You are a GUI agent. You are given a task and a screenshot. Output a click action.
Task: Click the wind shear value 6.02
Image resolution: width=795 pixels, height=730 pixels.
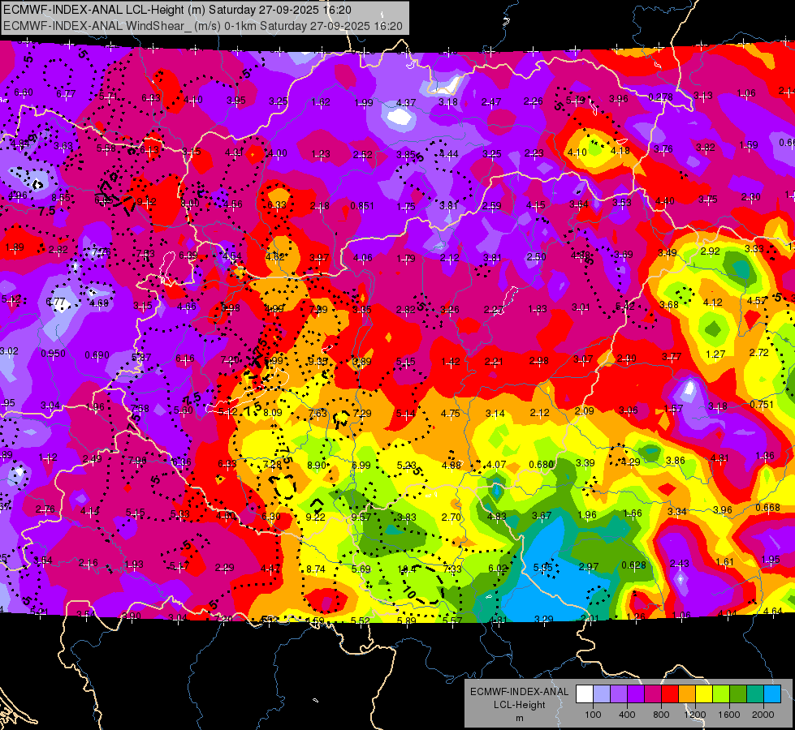coord(498,569)
